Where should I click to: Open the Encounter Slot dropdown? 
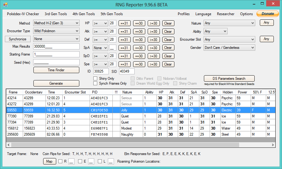click(x=229, y=39)
